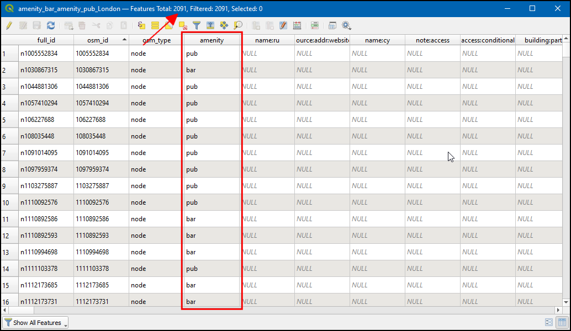Click the Reload table icon
Screen dimensions: 571x331
click(x=51, y=25)
